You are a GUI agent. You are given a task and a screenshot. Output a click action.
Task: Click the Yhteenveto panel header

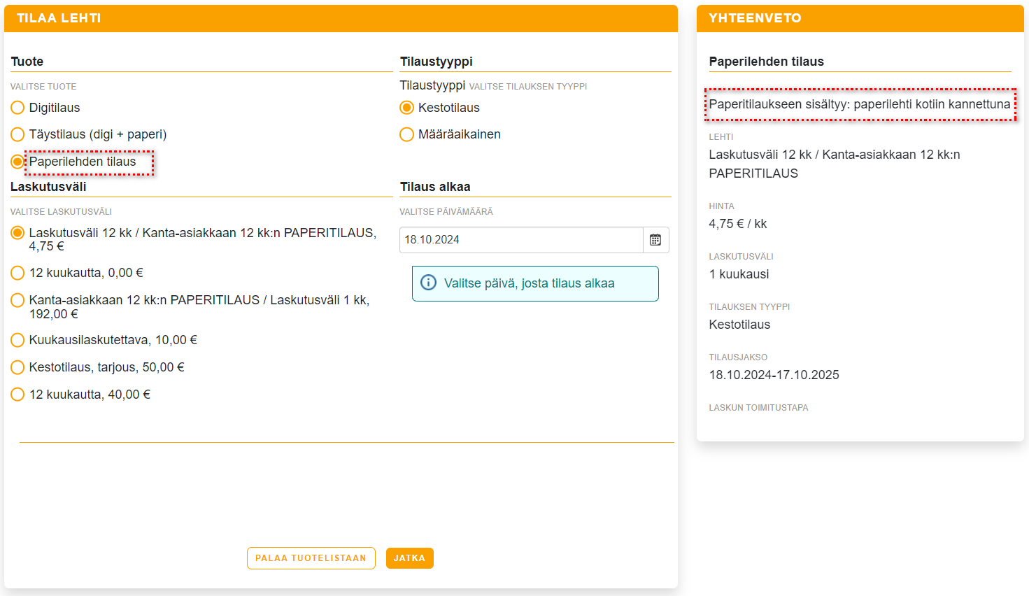pyautogui.click(x=860, y=18)
